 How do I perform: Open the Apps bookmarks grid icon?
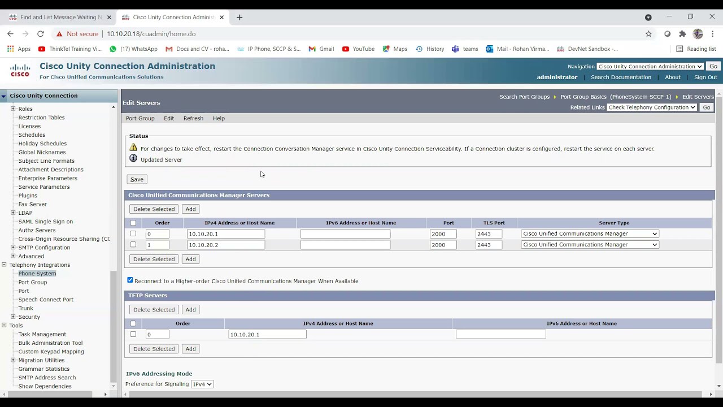click(x=10, y=49)
